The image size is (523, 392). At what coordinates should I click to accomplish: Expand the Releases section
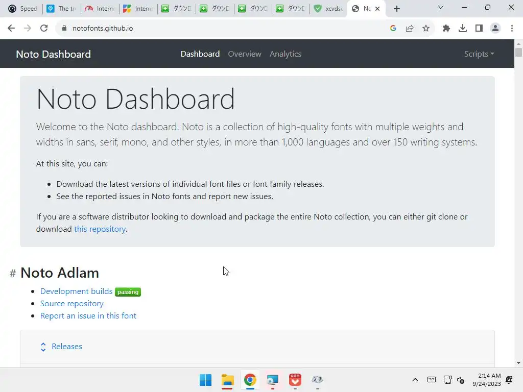[257, 347]
